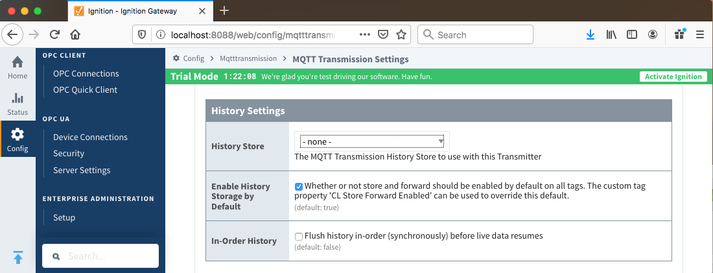Screen dimensions: 713x273
Task: Click the sidebar config Search field
Action: tap(100, 256)
